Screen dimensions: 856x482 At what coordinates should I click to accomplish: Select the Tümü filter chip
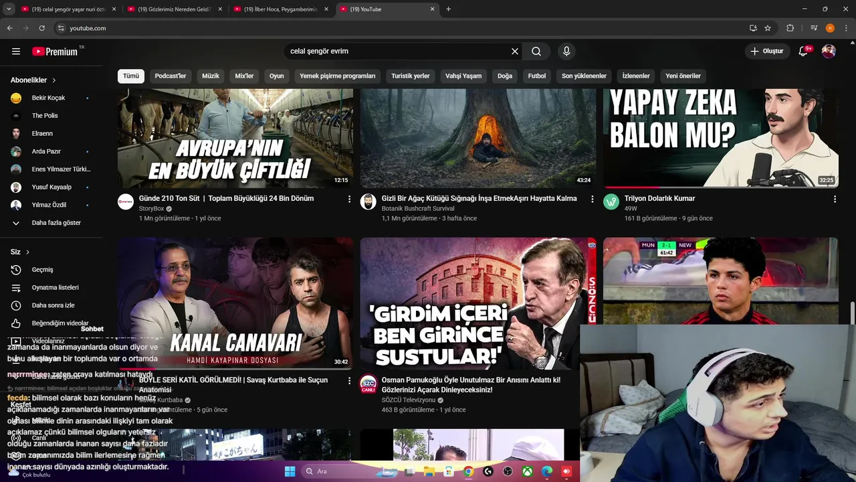(x=131, y=76)
